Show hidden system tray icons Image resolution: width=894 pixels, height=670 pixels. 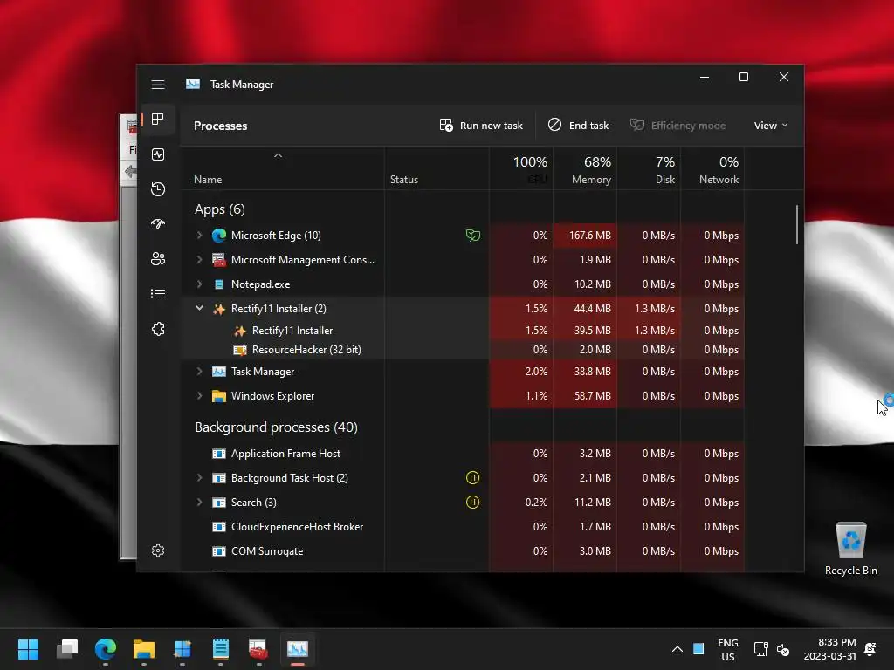pyautogui.click(x=677, y=649)
